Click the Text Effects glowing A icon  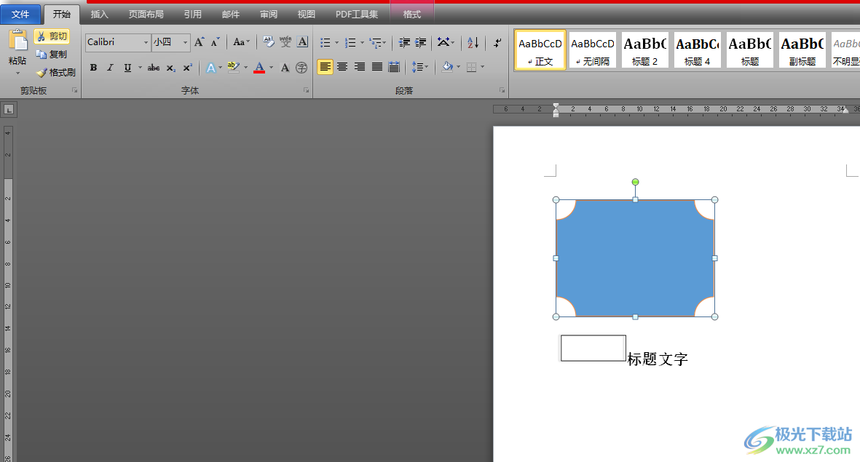pos(210,68)
